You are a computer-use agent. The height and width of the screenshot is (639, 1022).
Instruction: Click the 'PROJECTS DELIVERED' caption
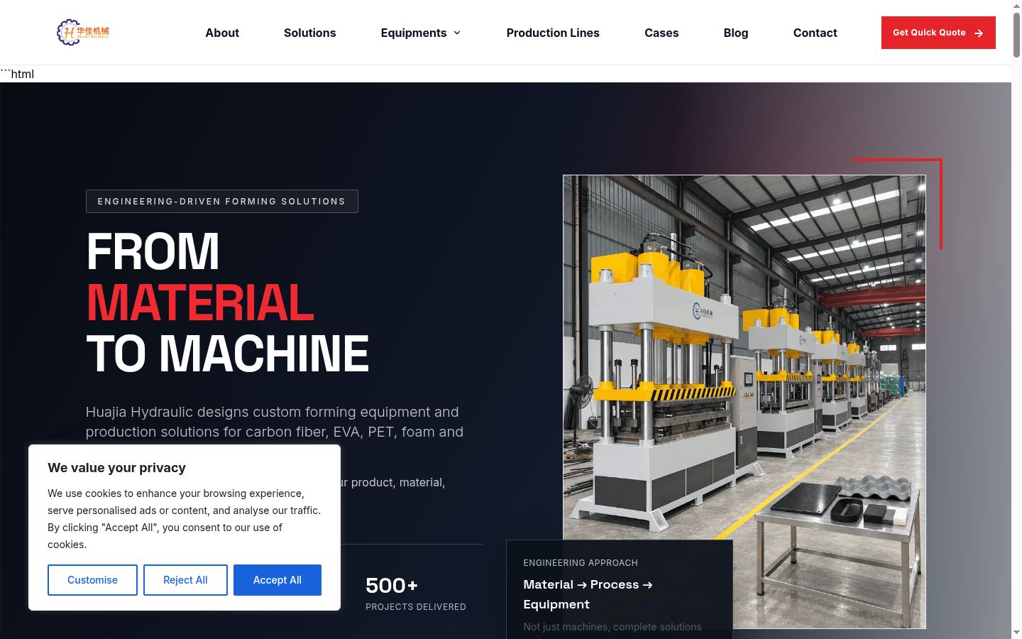click(x=416, y=607)
